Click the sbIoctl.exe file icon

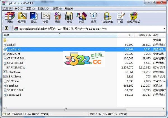pos(5,72)
